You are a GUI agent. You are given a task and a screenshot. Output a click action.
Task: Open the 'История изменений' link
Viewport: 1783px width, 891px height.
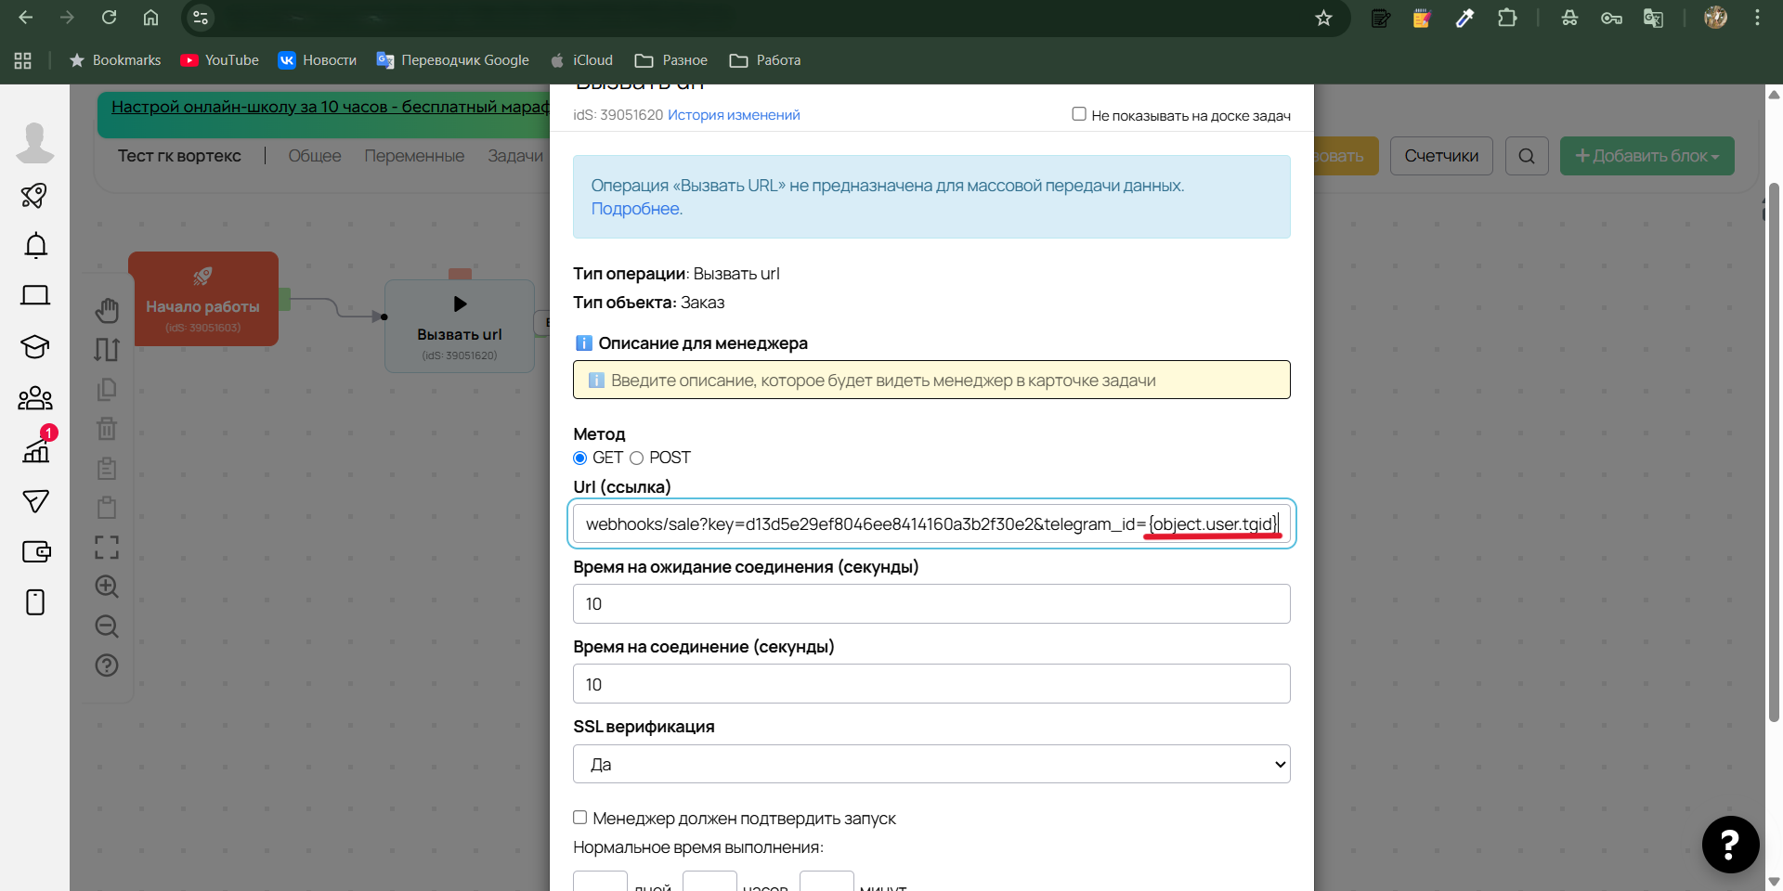click(x=734, y=114)
